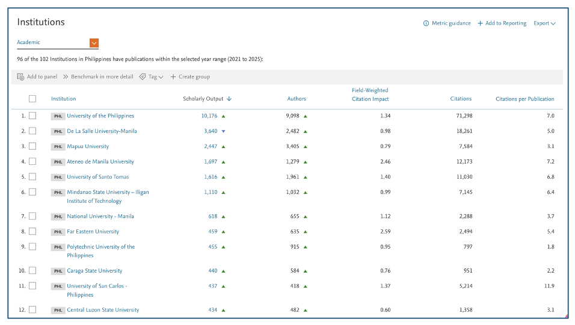Sort by Citations per Publication header
The width and height of the screenshot is (575, 325).
click(x=524, y=99)
